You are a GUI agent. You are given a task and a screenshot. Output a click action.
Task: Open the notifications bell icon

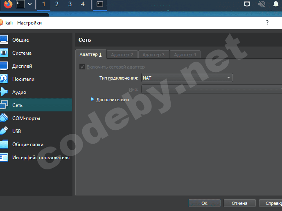[276, 4]
